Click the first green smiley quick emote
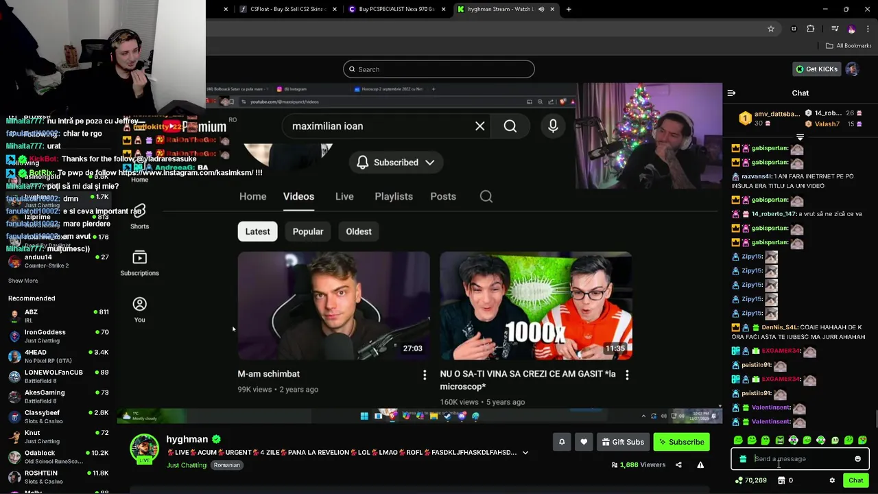878x494 pixels. 738,440
